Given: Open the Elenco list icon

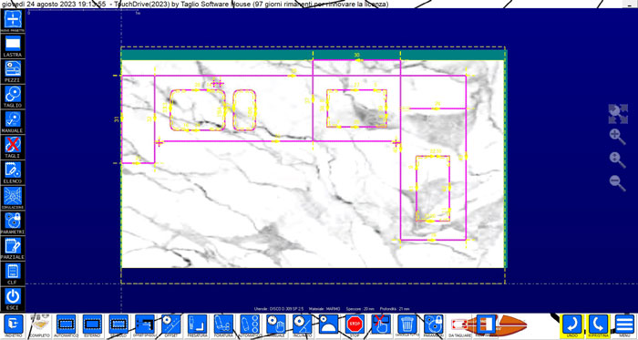Looking at the screenshot, I should [x=13, y=172].
